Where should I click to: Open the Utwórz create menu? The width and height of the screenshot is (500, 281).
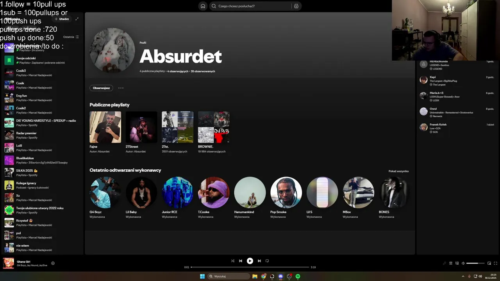pyautogui.click(x=62, y=19)
